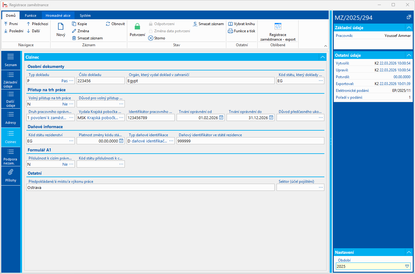Screen dimensions: 415x274
Task: Pop out the MZ/2025/294 panel
Action: [x=408, y=17]
